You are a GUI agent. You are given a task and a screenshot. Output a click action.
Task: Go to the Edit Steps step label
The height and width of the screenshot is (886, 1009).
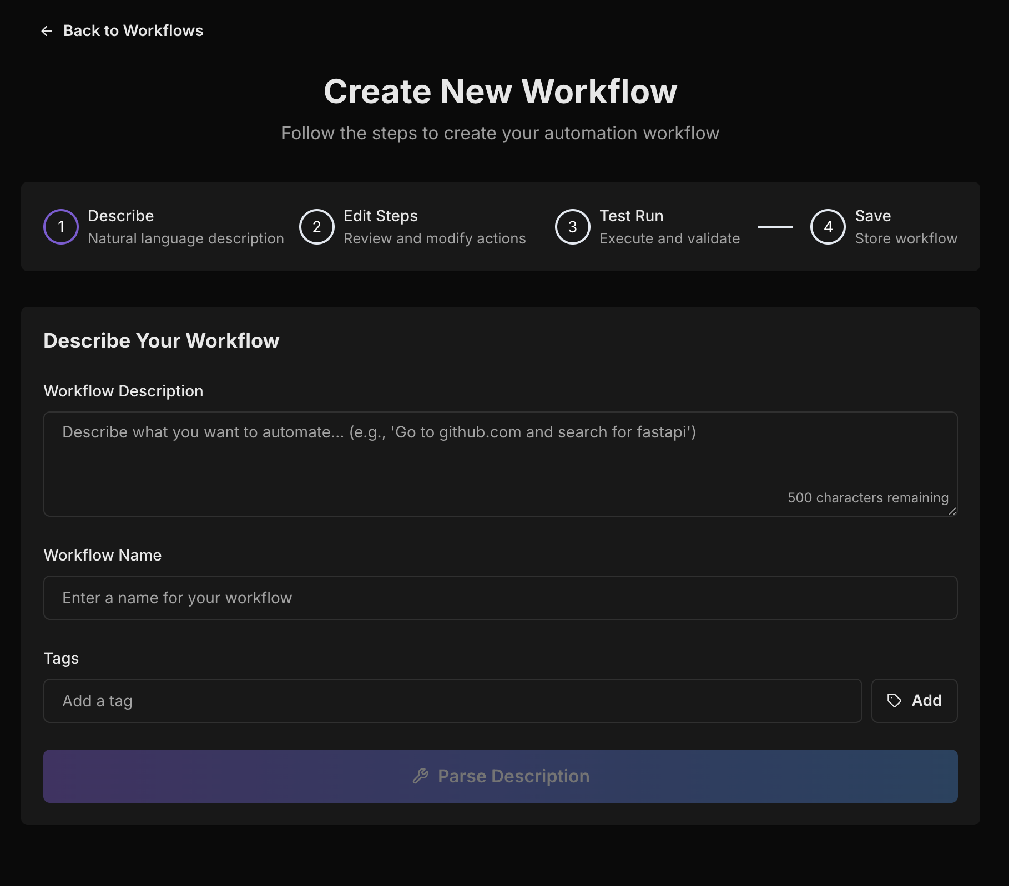click(x=381, y=216)
